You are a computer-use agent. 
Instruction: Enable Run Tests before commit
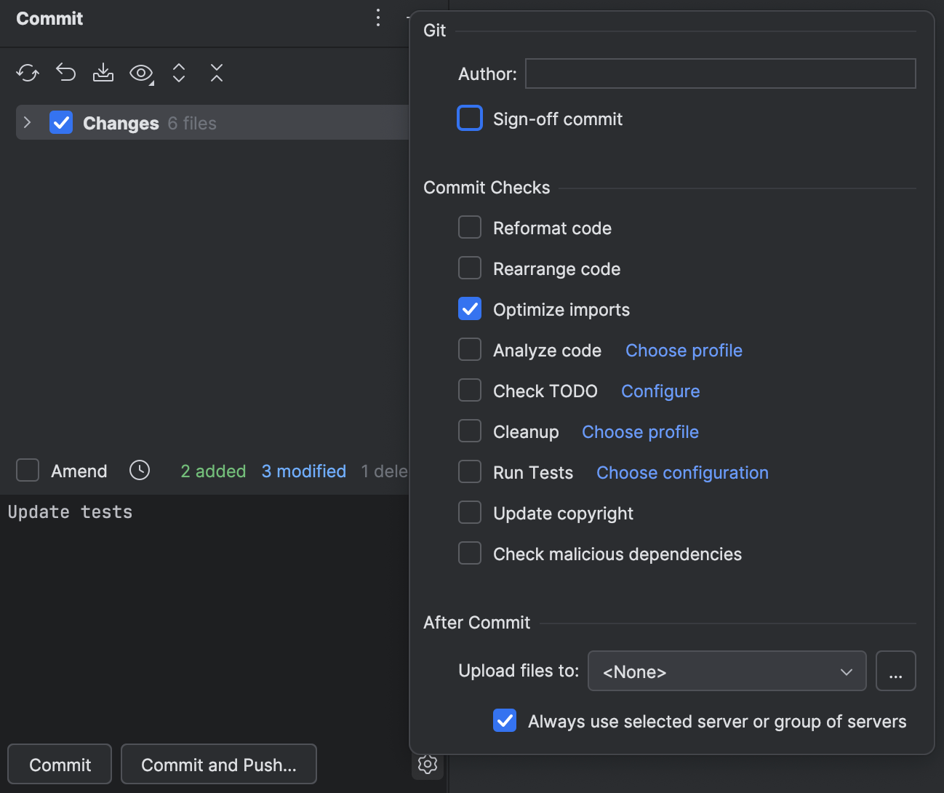click(470, 471)
